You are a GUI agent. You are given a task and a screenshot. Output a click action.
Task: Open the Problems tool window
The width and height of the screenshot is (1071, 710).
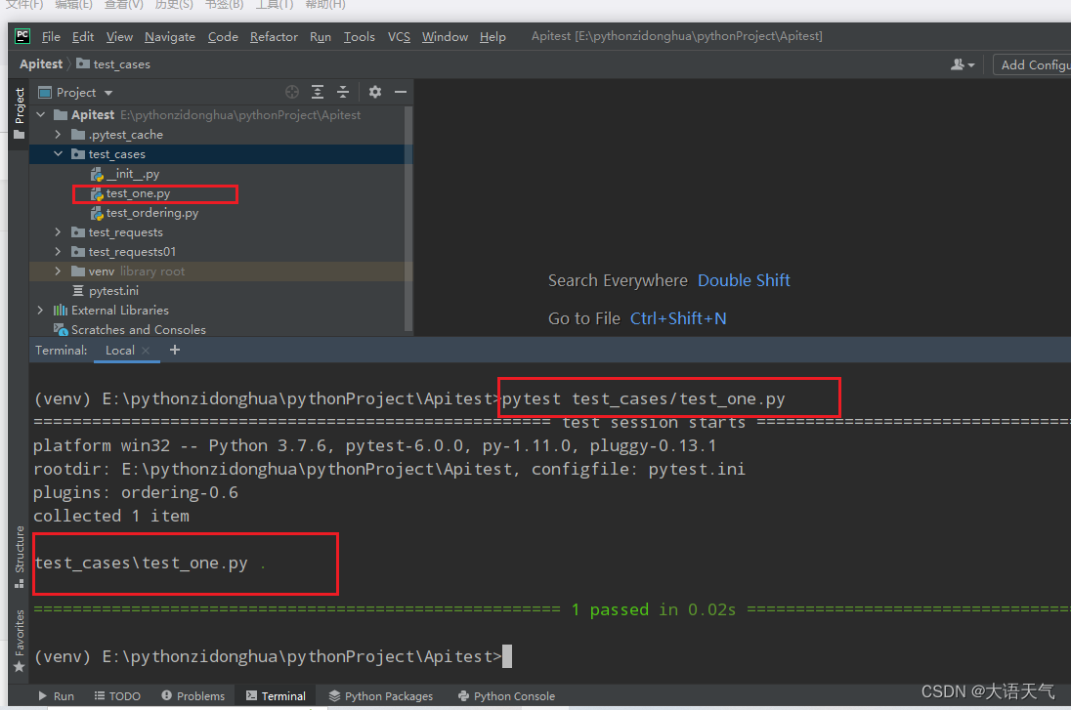pyautogui.click(x=193, y=695)
